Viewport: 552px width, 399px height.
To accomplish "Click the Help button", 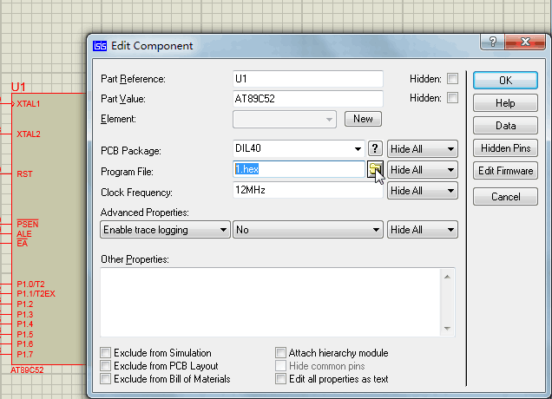I will (x=505, y=103).
